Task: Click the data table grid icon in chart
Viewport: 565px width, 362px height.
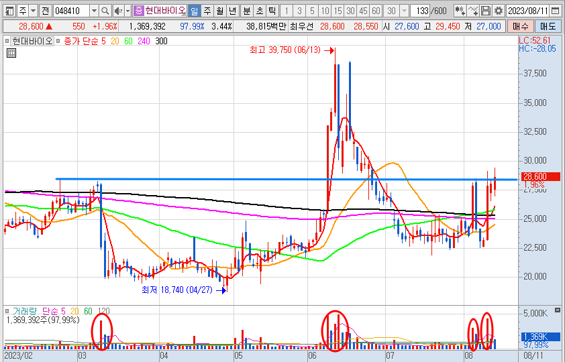Action: [x=11, y=53]
